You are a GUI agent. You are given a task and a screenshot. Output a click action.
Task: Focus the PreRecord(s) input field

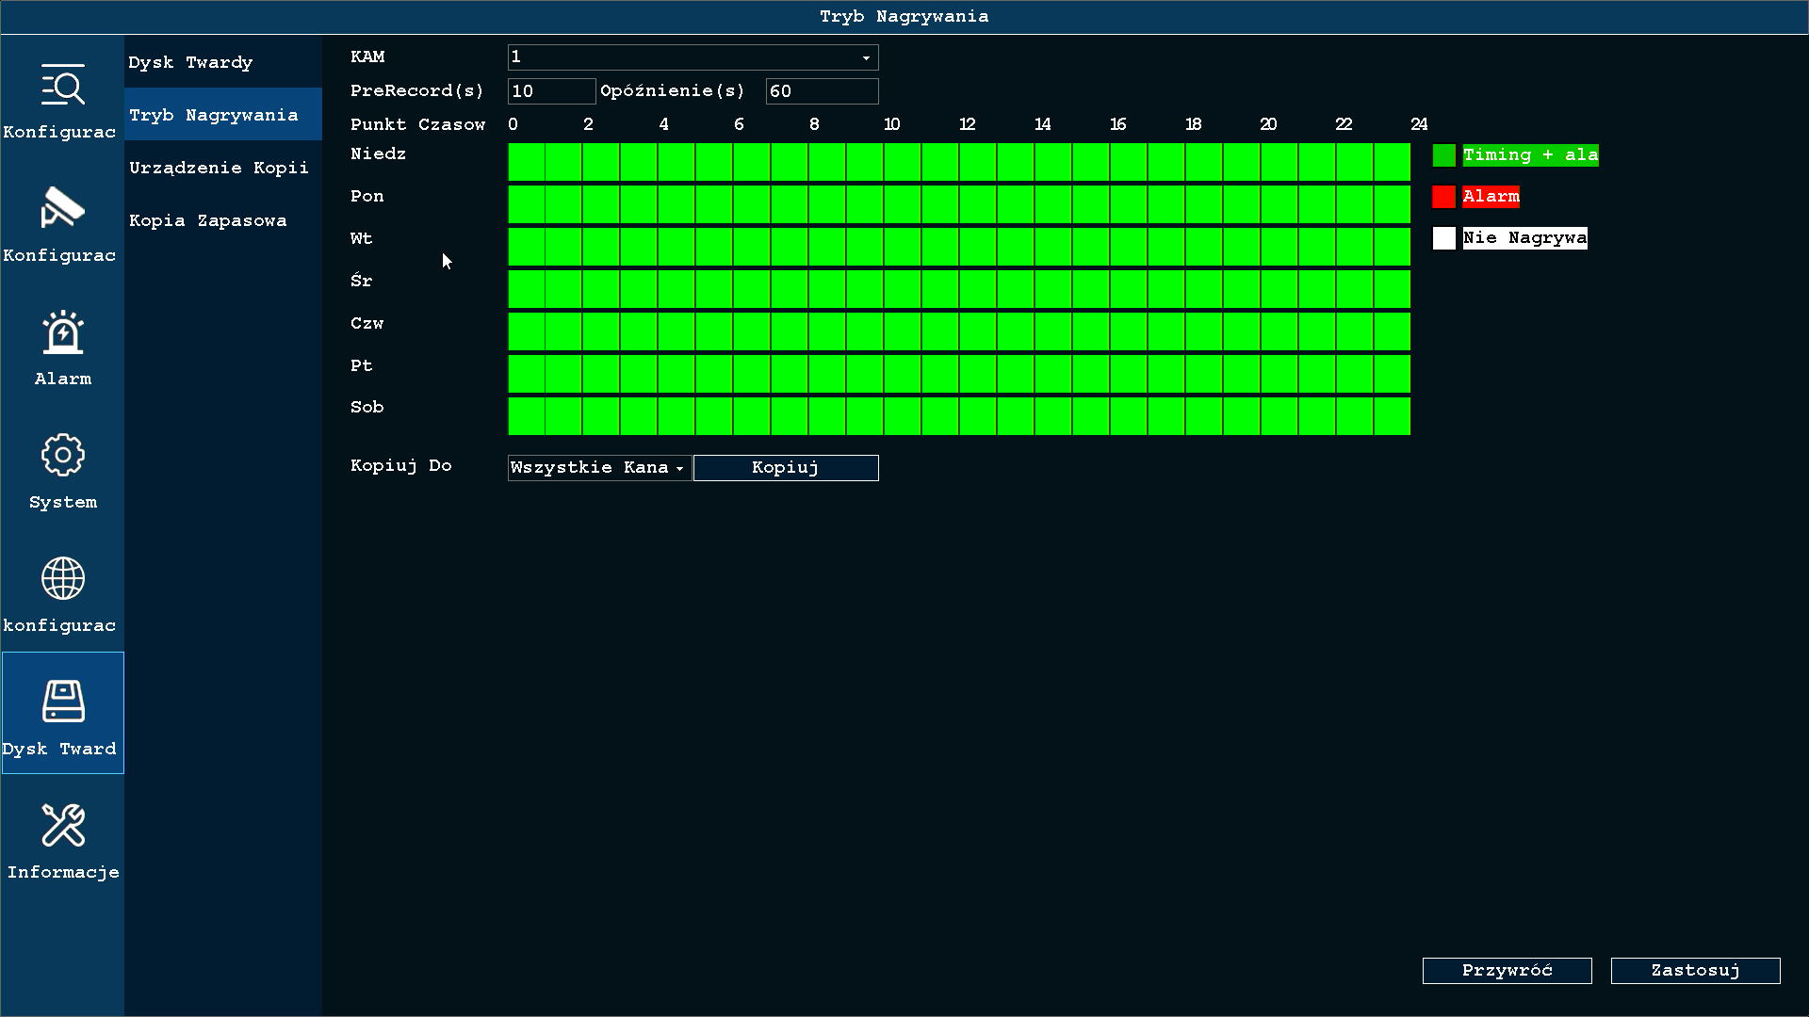click(x=551, y=91)
